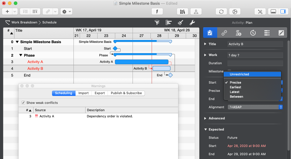Switch to the Import tab

click(83, 93)
